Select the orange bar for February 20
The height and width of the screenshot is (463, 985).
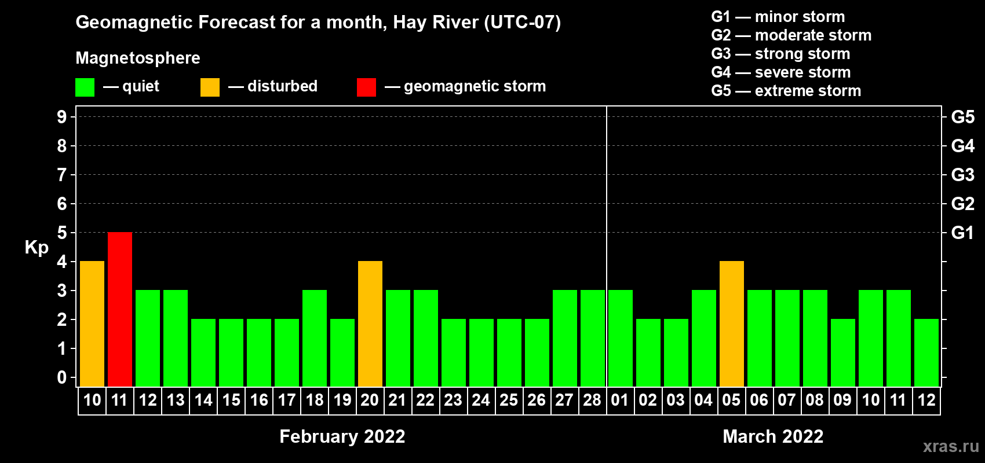click(370, 324)
